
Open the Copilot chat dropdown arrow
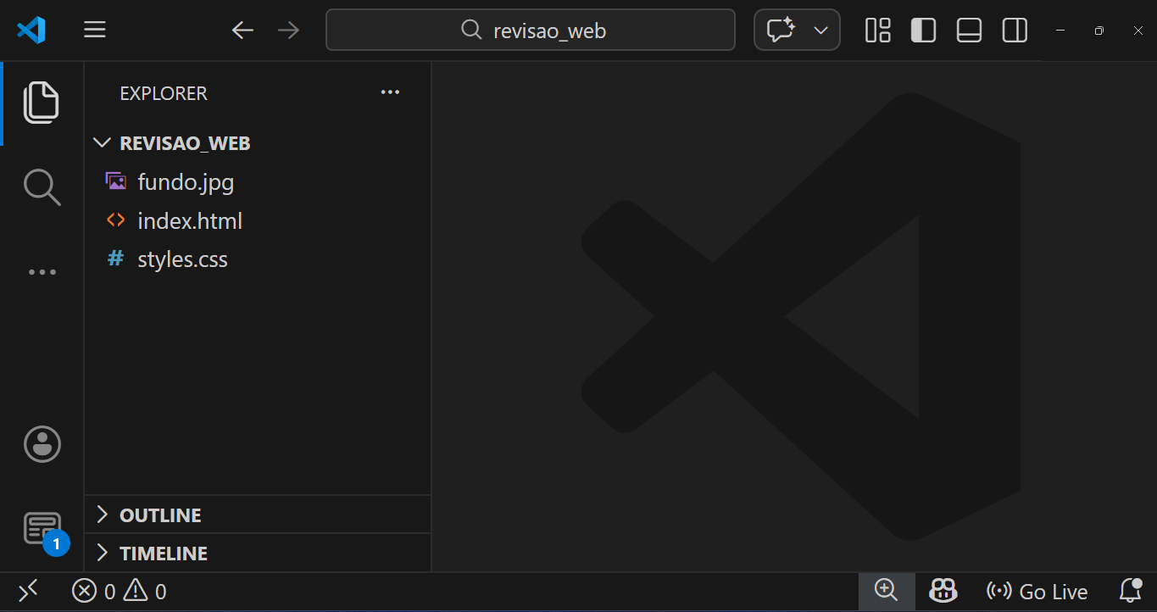coord(820,30)
